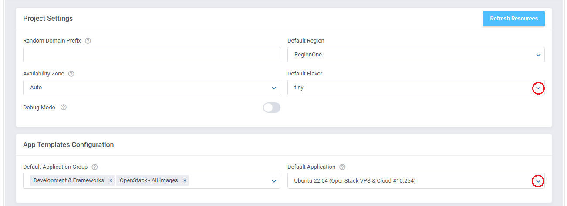The width and height of the screenshot is (567, 206).
Task: Click the Development & Frameworks tag label
Action: point(69,180)
